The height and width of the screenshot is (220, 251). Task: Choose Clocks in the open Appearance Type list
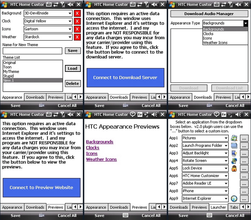tap(225, 34)
